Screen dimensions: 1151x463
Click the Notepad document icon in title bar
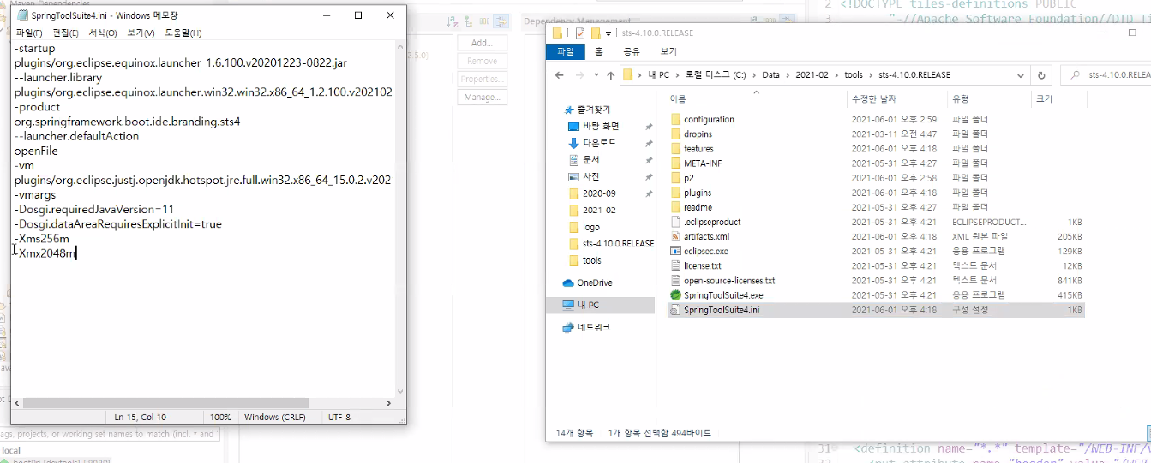(x=22, y=15)
